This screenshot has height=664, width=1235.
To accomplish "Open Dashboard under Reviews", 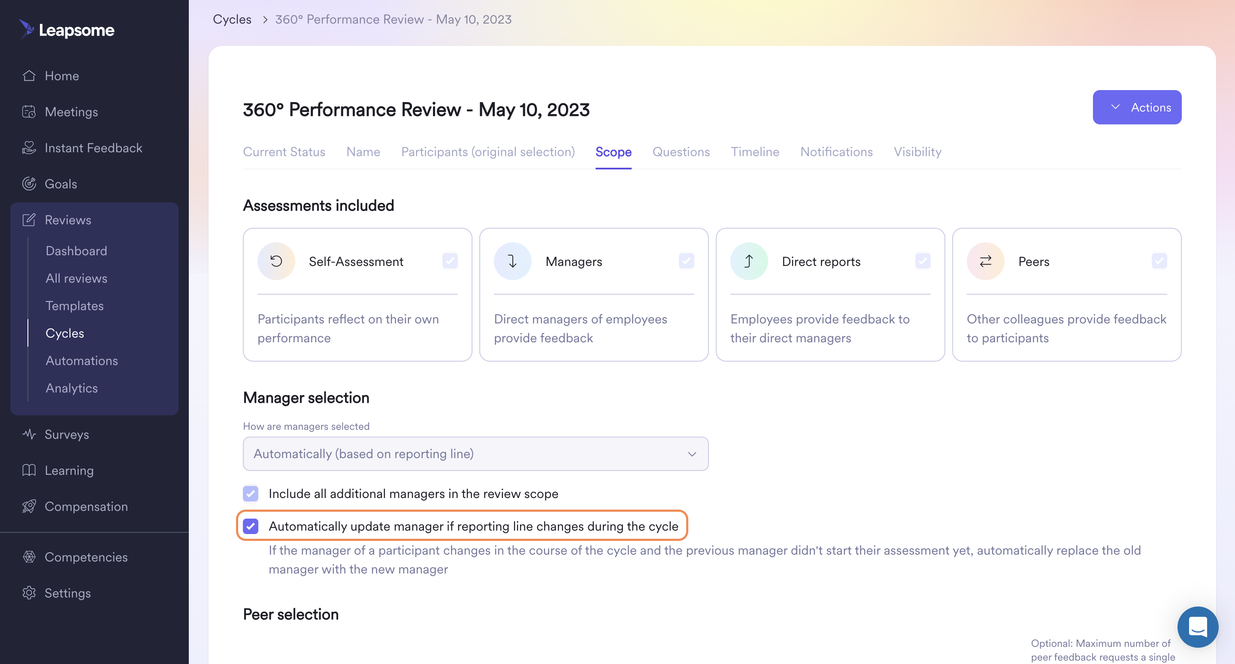I will [x=76, y=251].
